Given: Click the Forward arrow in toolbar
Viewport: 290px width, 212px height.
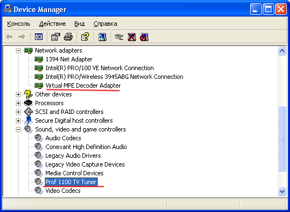Looking at the screenshot, I should click(22, 37).
